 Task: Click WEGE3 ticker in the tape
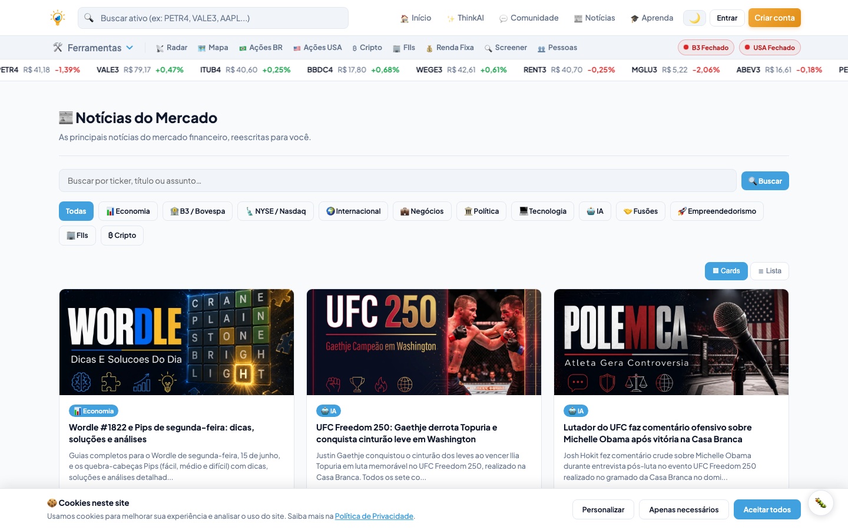[x=461, y=69]
